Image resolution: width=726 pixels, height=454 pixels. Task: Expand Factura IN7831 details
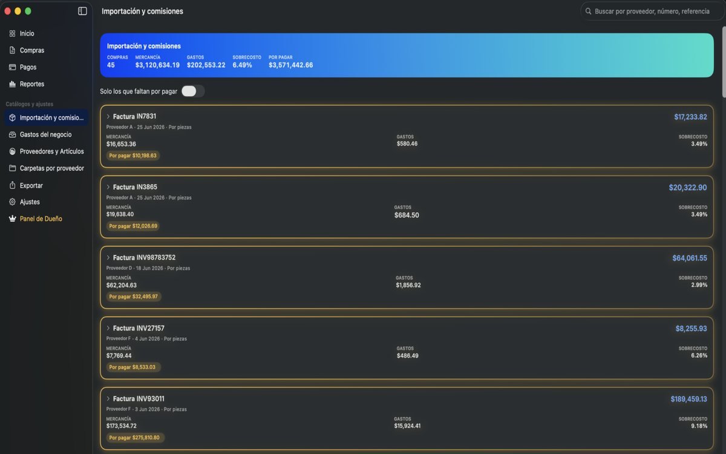point(108,116)
